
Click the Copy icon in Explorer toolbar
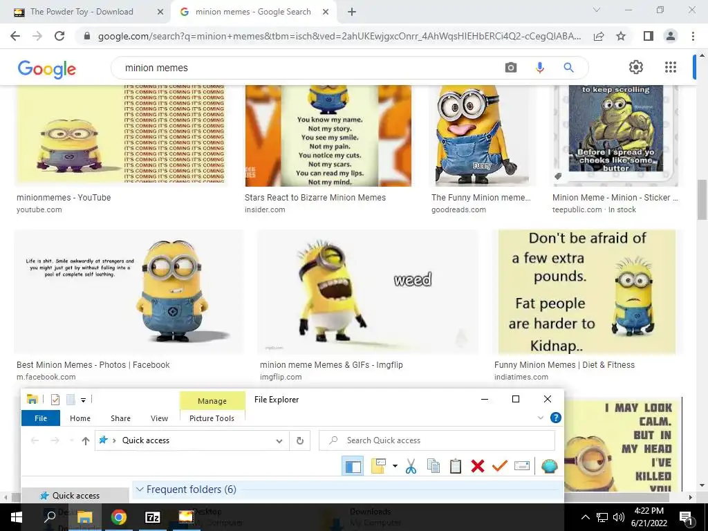coord(434,466)
